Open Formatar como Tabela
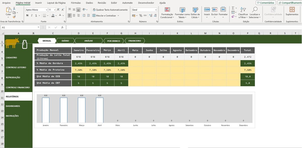The width and height of the screenshot is (302, 148). (x=182, y=13)
